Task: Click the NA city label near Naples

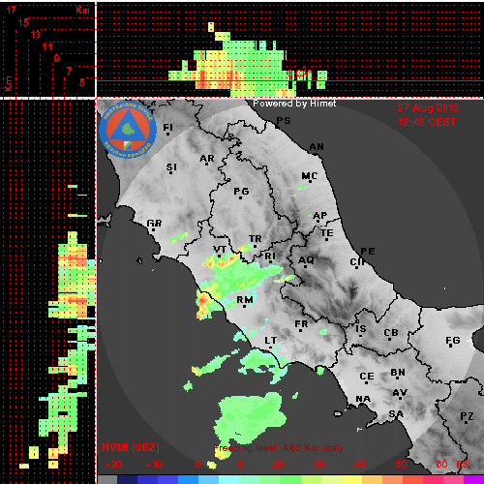Action: click(x=363, y=399)
